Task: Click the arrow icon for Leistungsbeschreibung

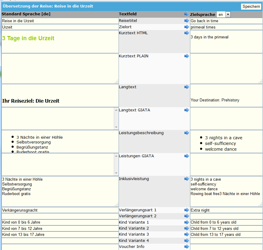Action: [186, 133]
